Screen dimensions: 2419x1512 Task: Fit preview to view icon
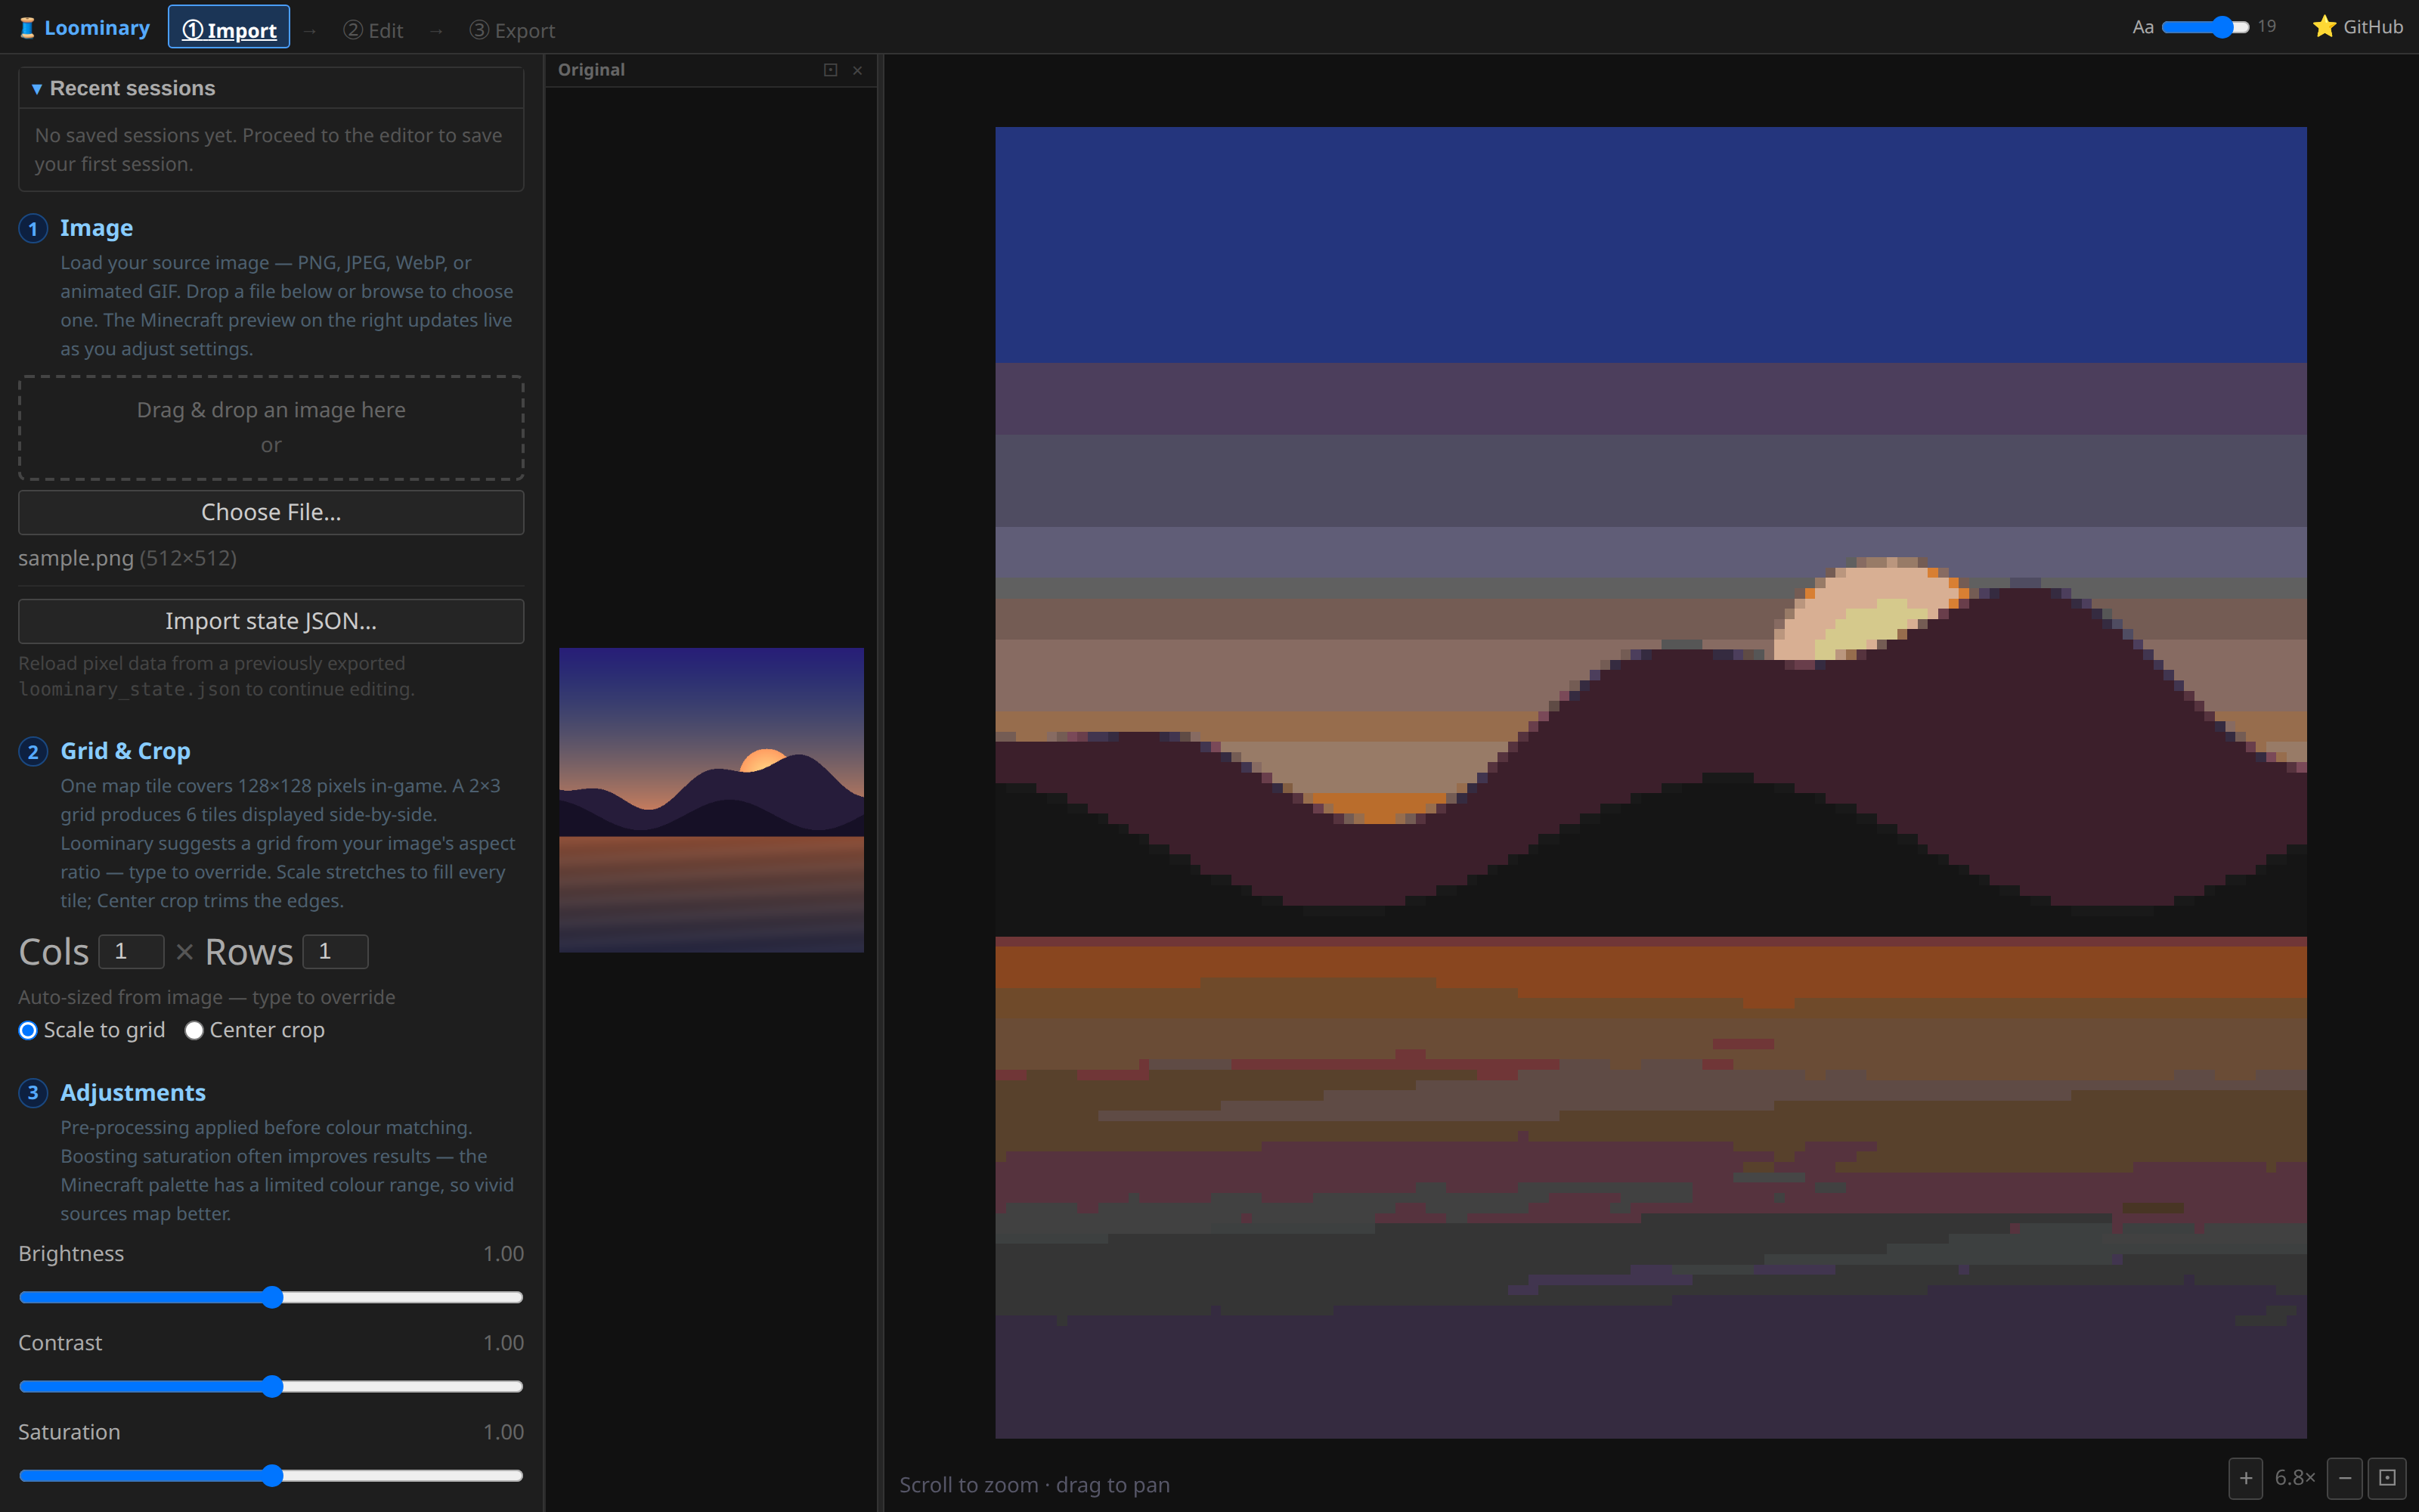tap(2387, 1478)
